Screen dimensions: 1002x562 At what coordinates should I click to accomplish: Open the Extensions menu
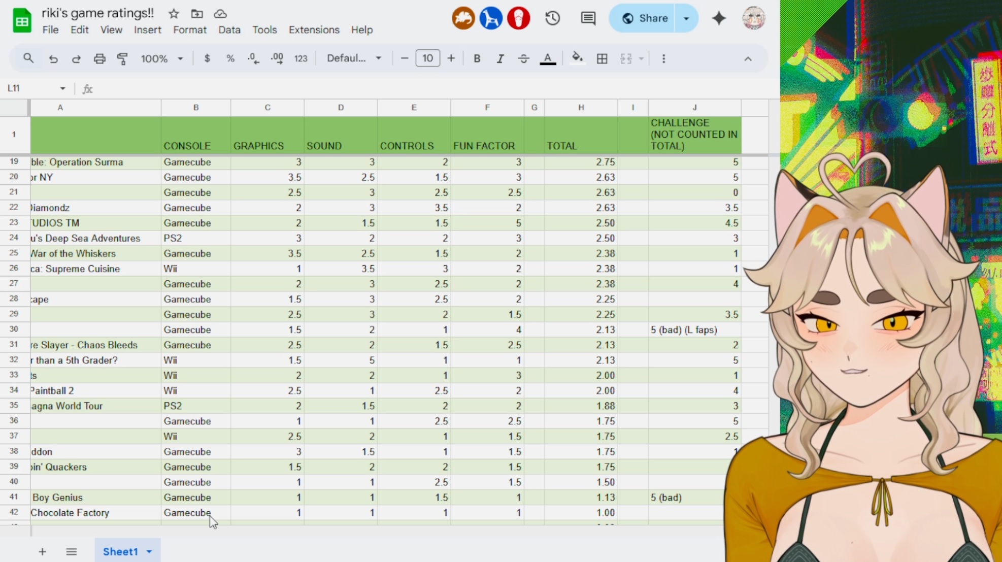tap(314, 30)
